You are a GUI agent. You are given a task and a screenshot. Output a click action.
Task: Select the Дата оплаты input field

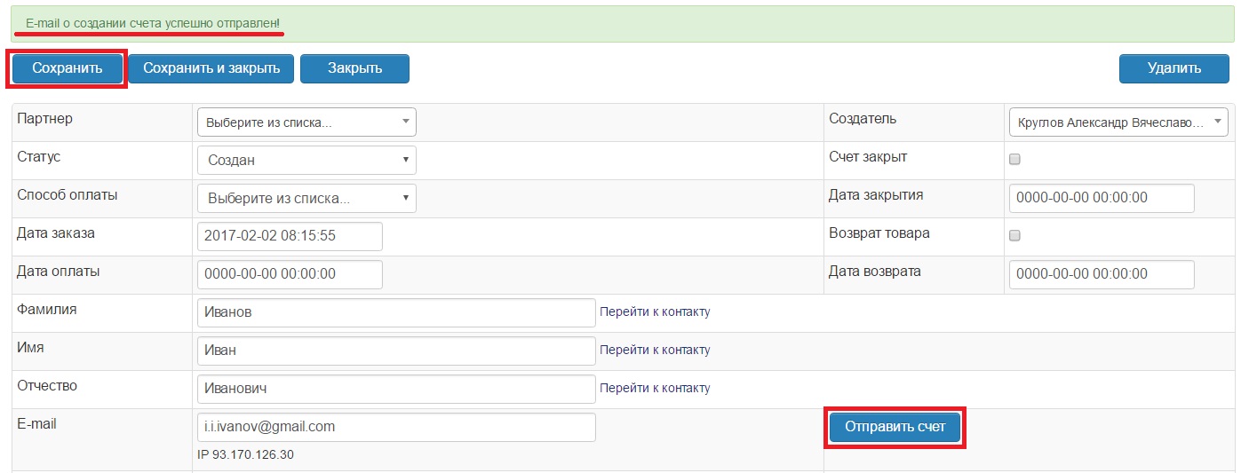coord(290,275)
